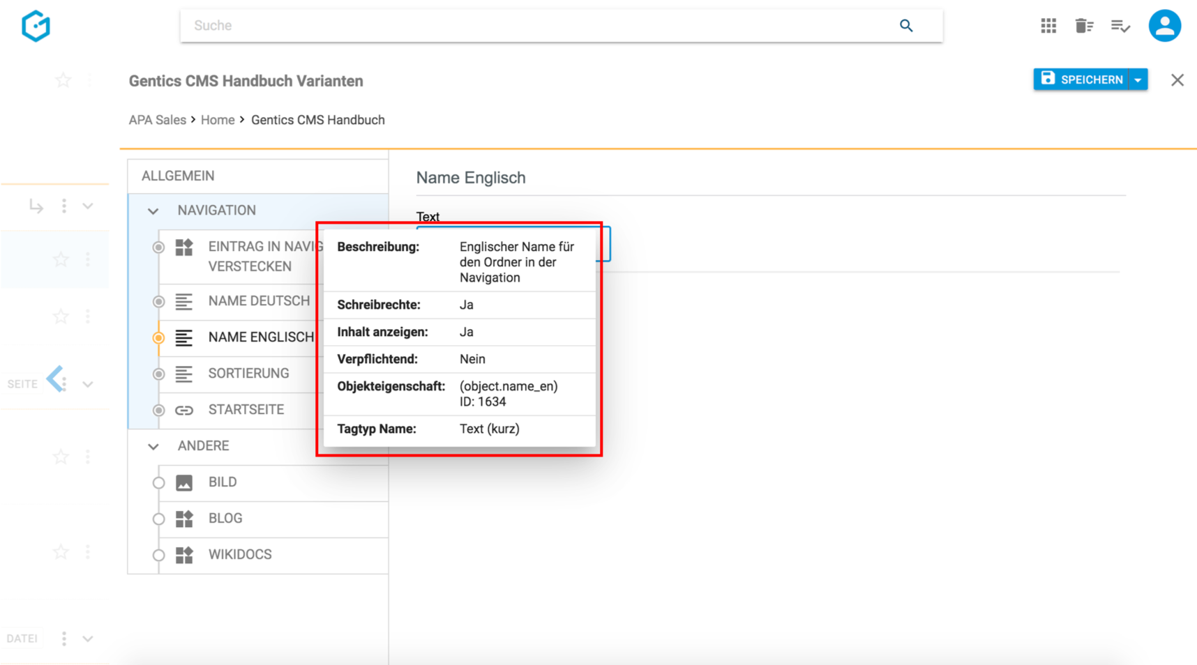Click the blue back chevron on left
Viewport: 1197px width, 665px height.
55,379
